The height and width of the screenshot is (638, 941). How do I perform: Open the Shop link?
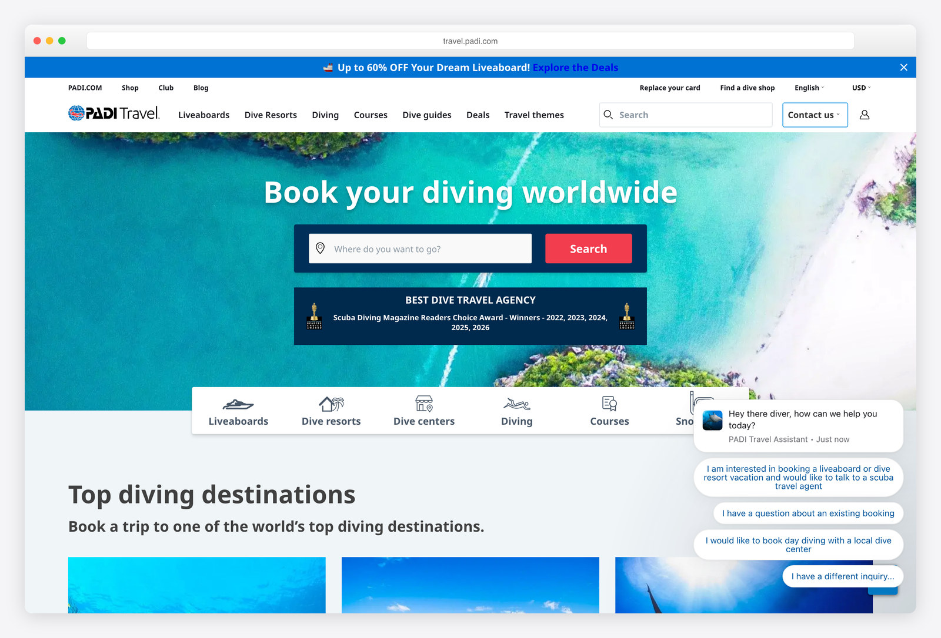130,88
